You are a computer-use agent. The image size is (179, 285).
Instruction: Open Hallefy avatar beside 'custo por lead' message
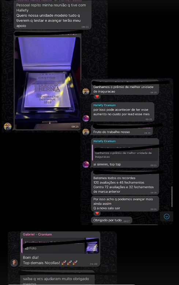(x=86, y=118)
